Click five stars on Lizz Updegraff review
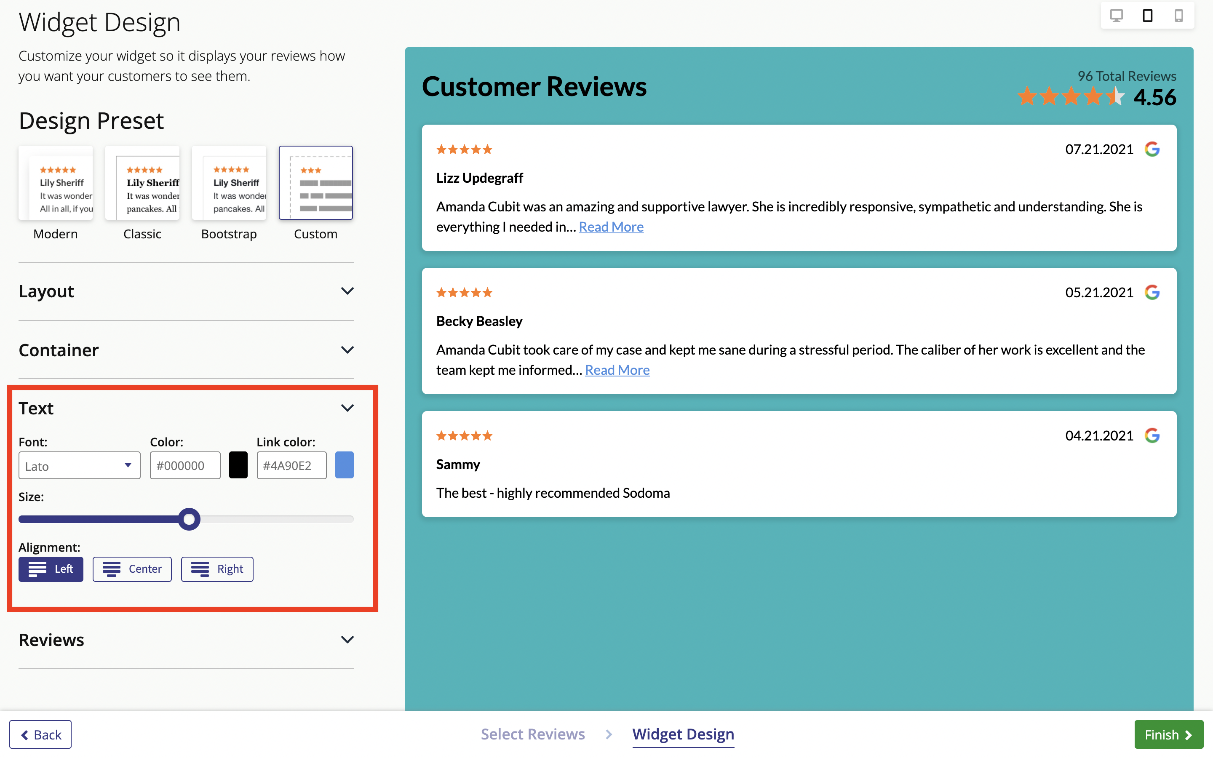The image size is (1213, 758). pyautogui.click(x=464, y=149)
